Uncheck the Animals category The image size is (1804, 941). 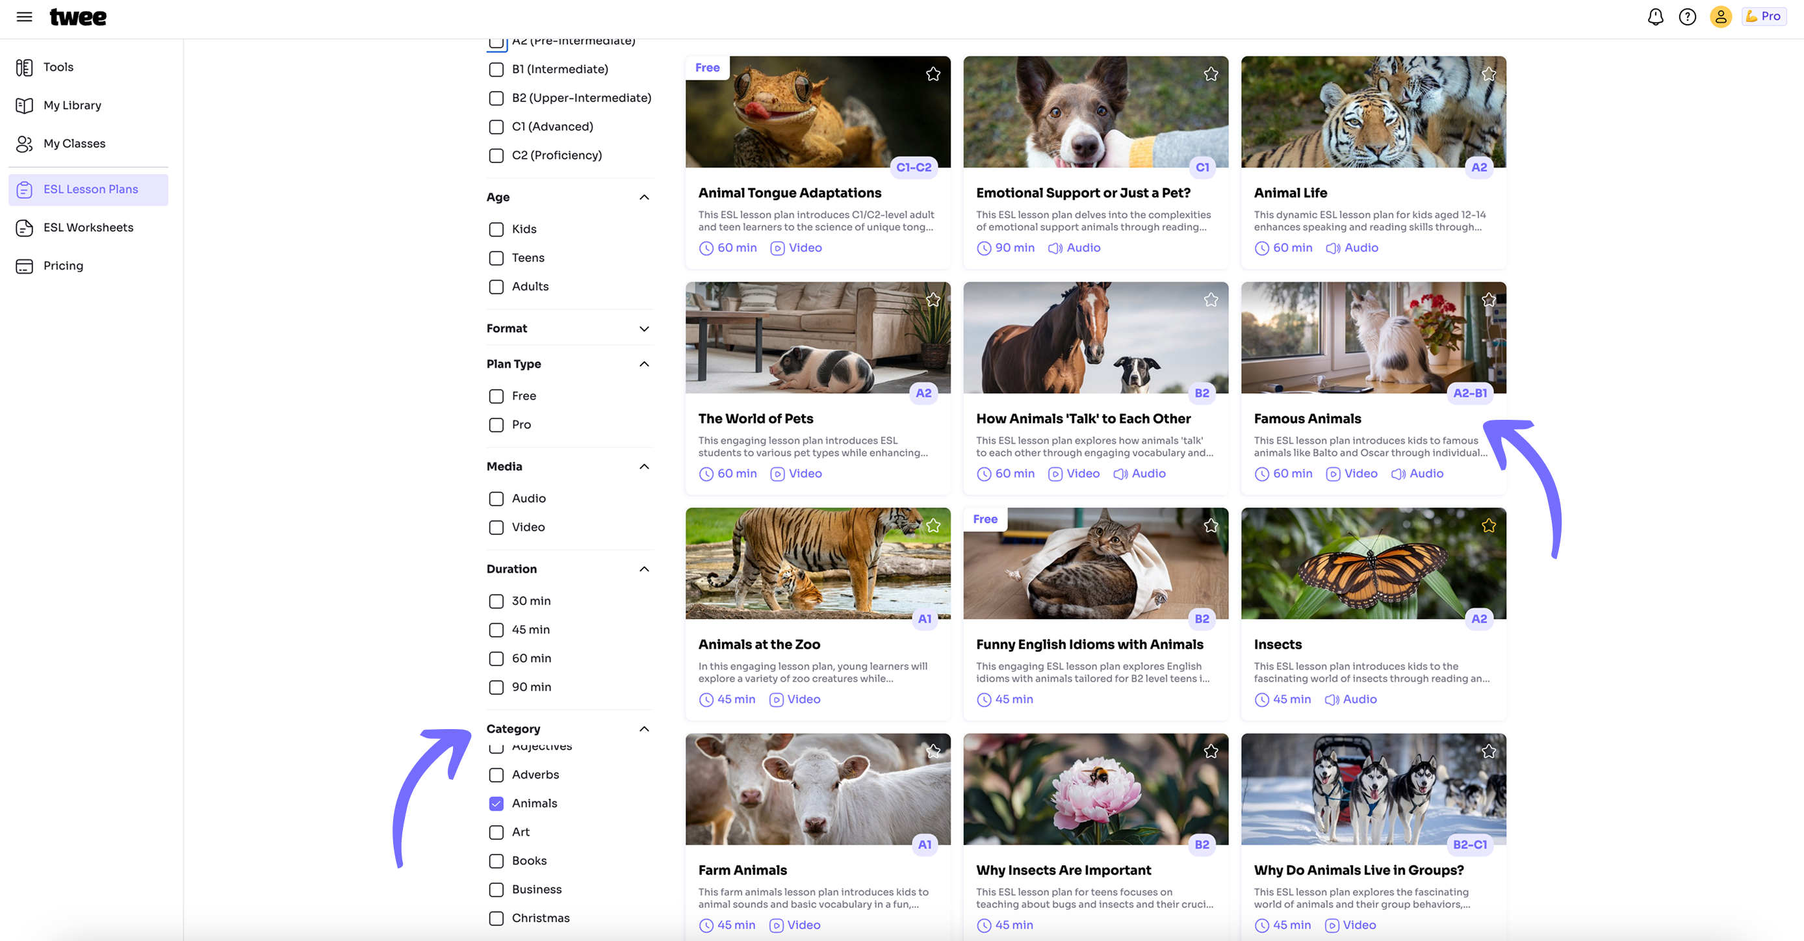pos(496,803)
